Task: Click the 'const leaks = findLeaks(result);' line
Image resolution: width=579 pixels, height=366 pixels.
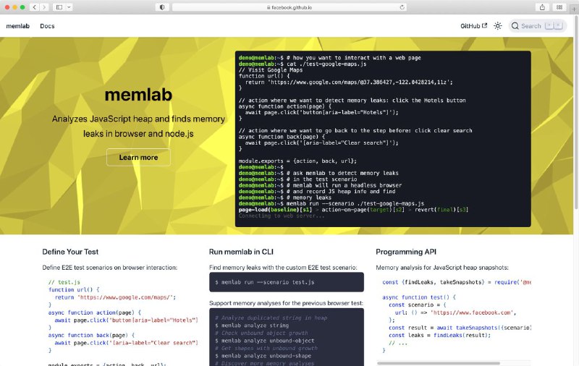Action: pos(440,335)
